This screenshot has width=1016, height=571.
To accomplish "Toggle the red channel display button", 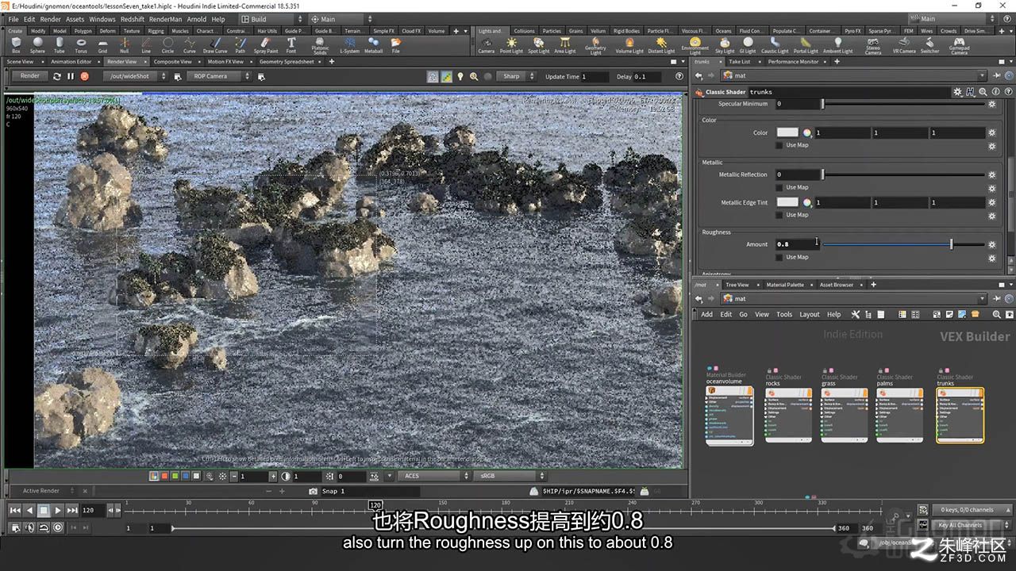I will (x=164, y=476).
